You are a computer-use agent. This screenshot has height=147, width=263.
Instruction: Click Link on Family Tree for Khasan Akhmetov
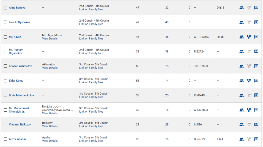[91, 68]
